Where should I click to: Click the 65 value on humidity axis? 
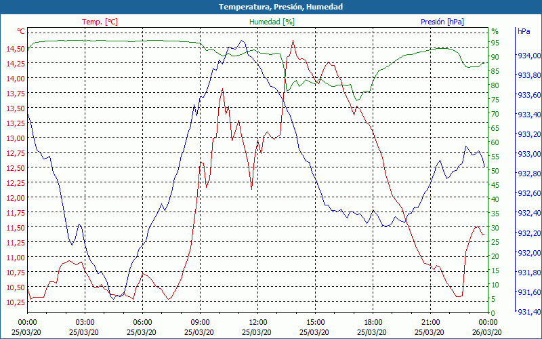tap(495, 128)
